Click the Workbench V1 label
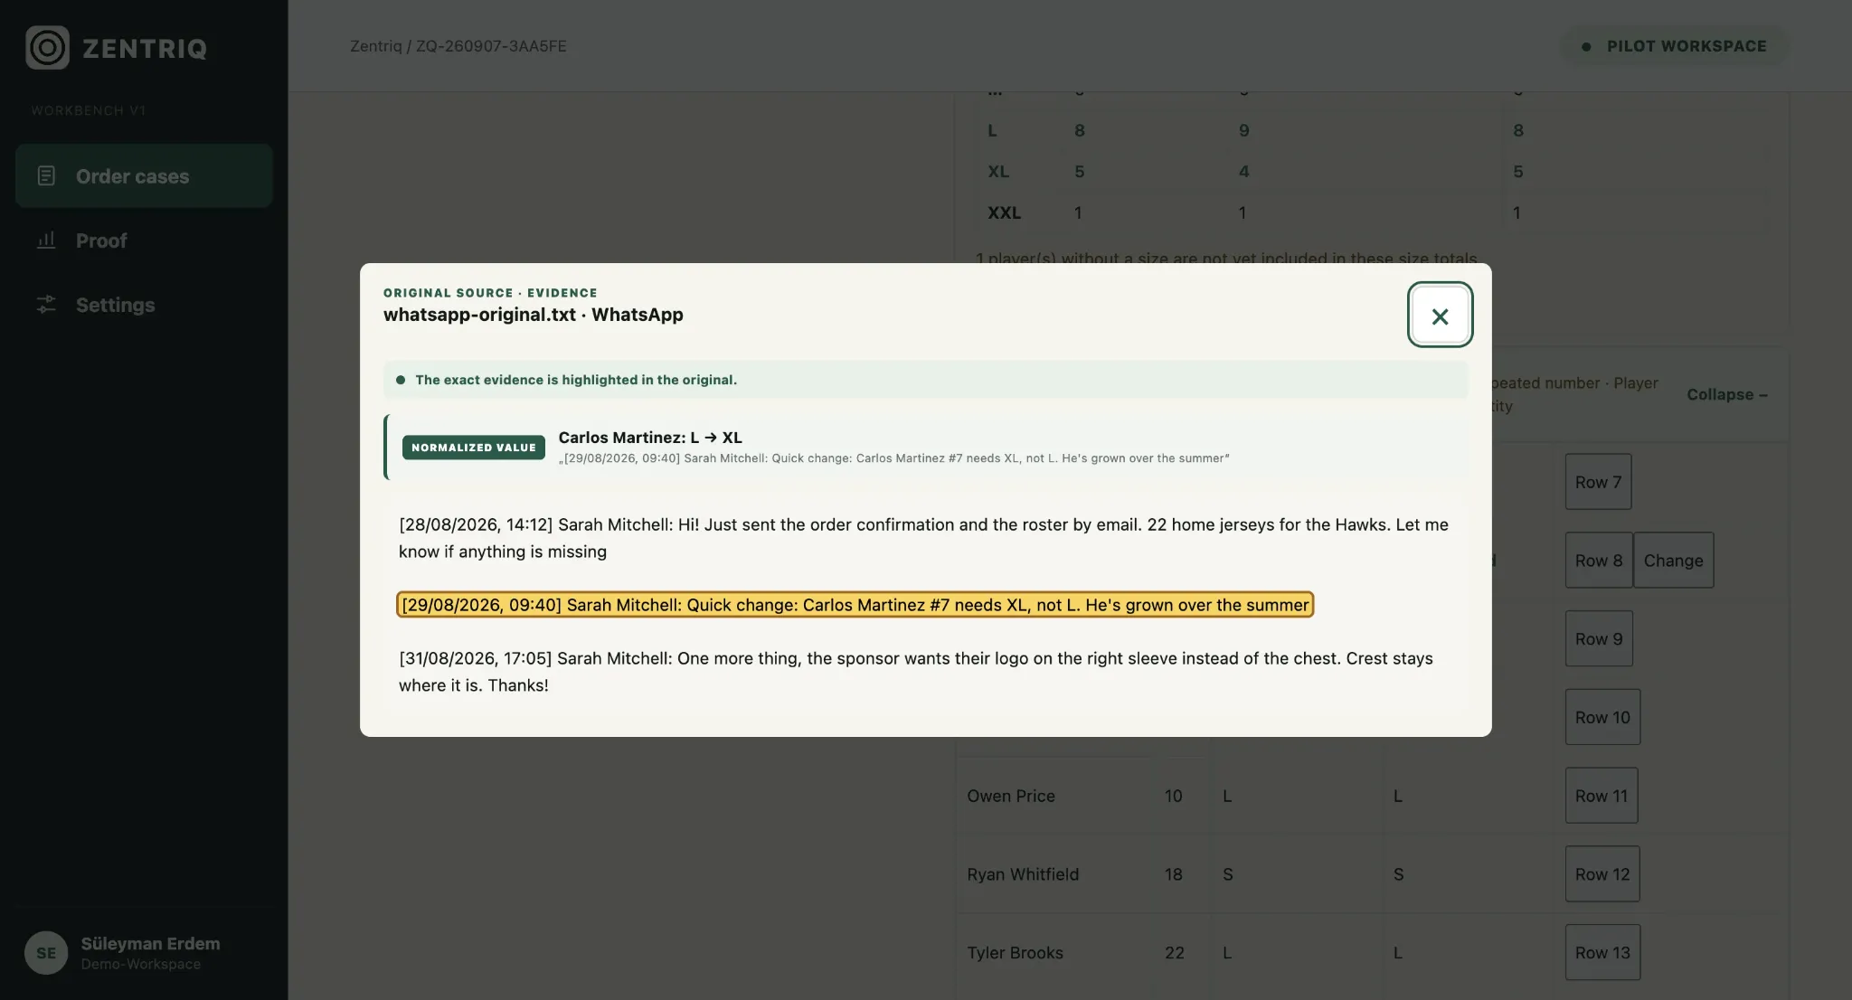This screenshot has width=1852, height=1000. (89, 110)
